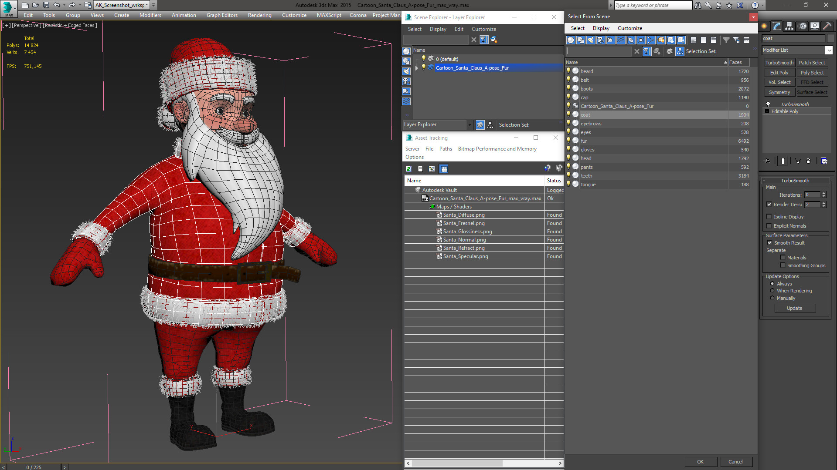
Task: Toggle Display Helpers filter in Select From Scene
Action: (x=611, y=40)
